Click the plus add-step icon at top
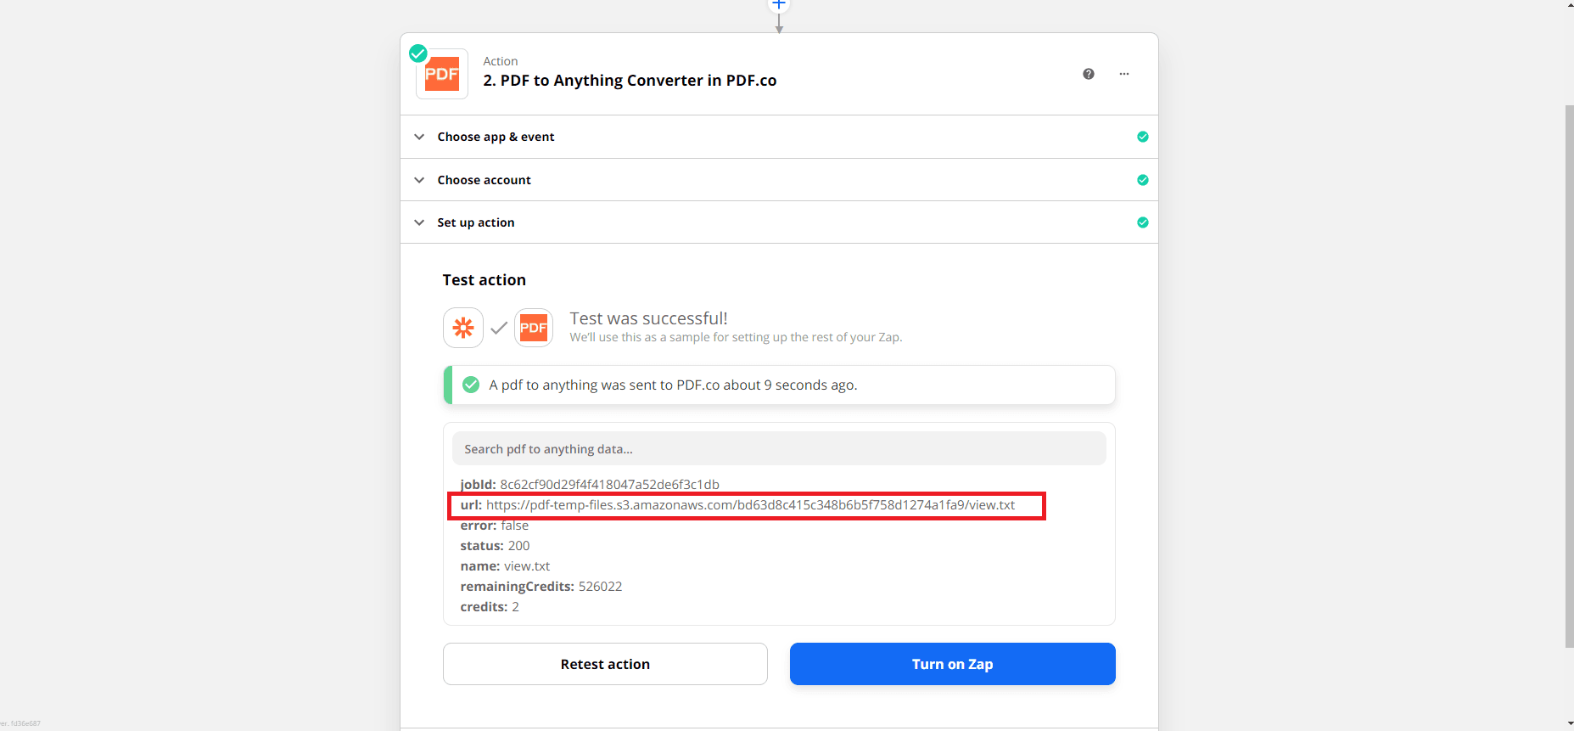This screenshot has width=1574, height=731. 779,4
